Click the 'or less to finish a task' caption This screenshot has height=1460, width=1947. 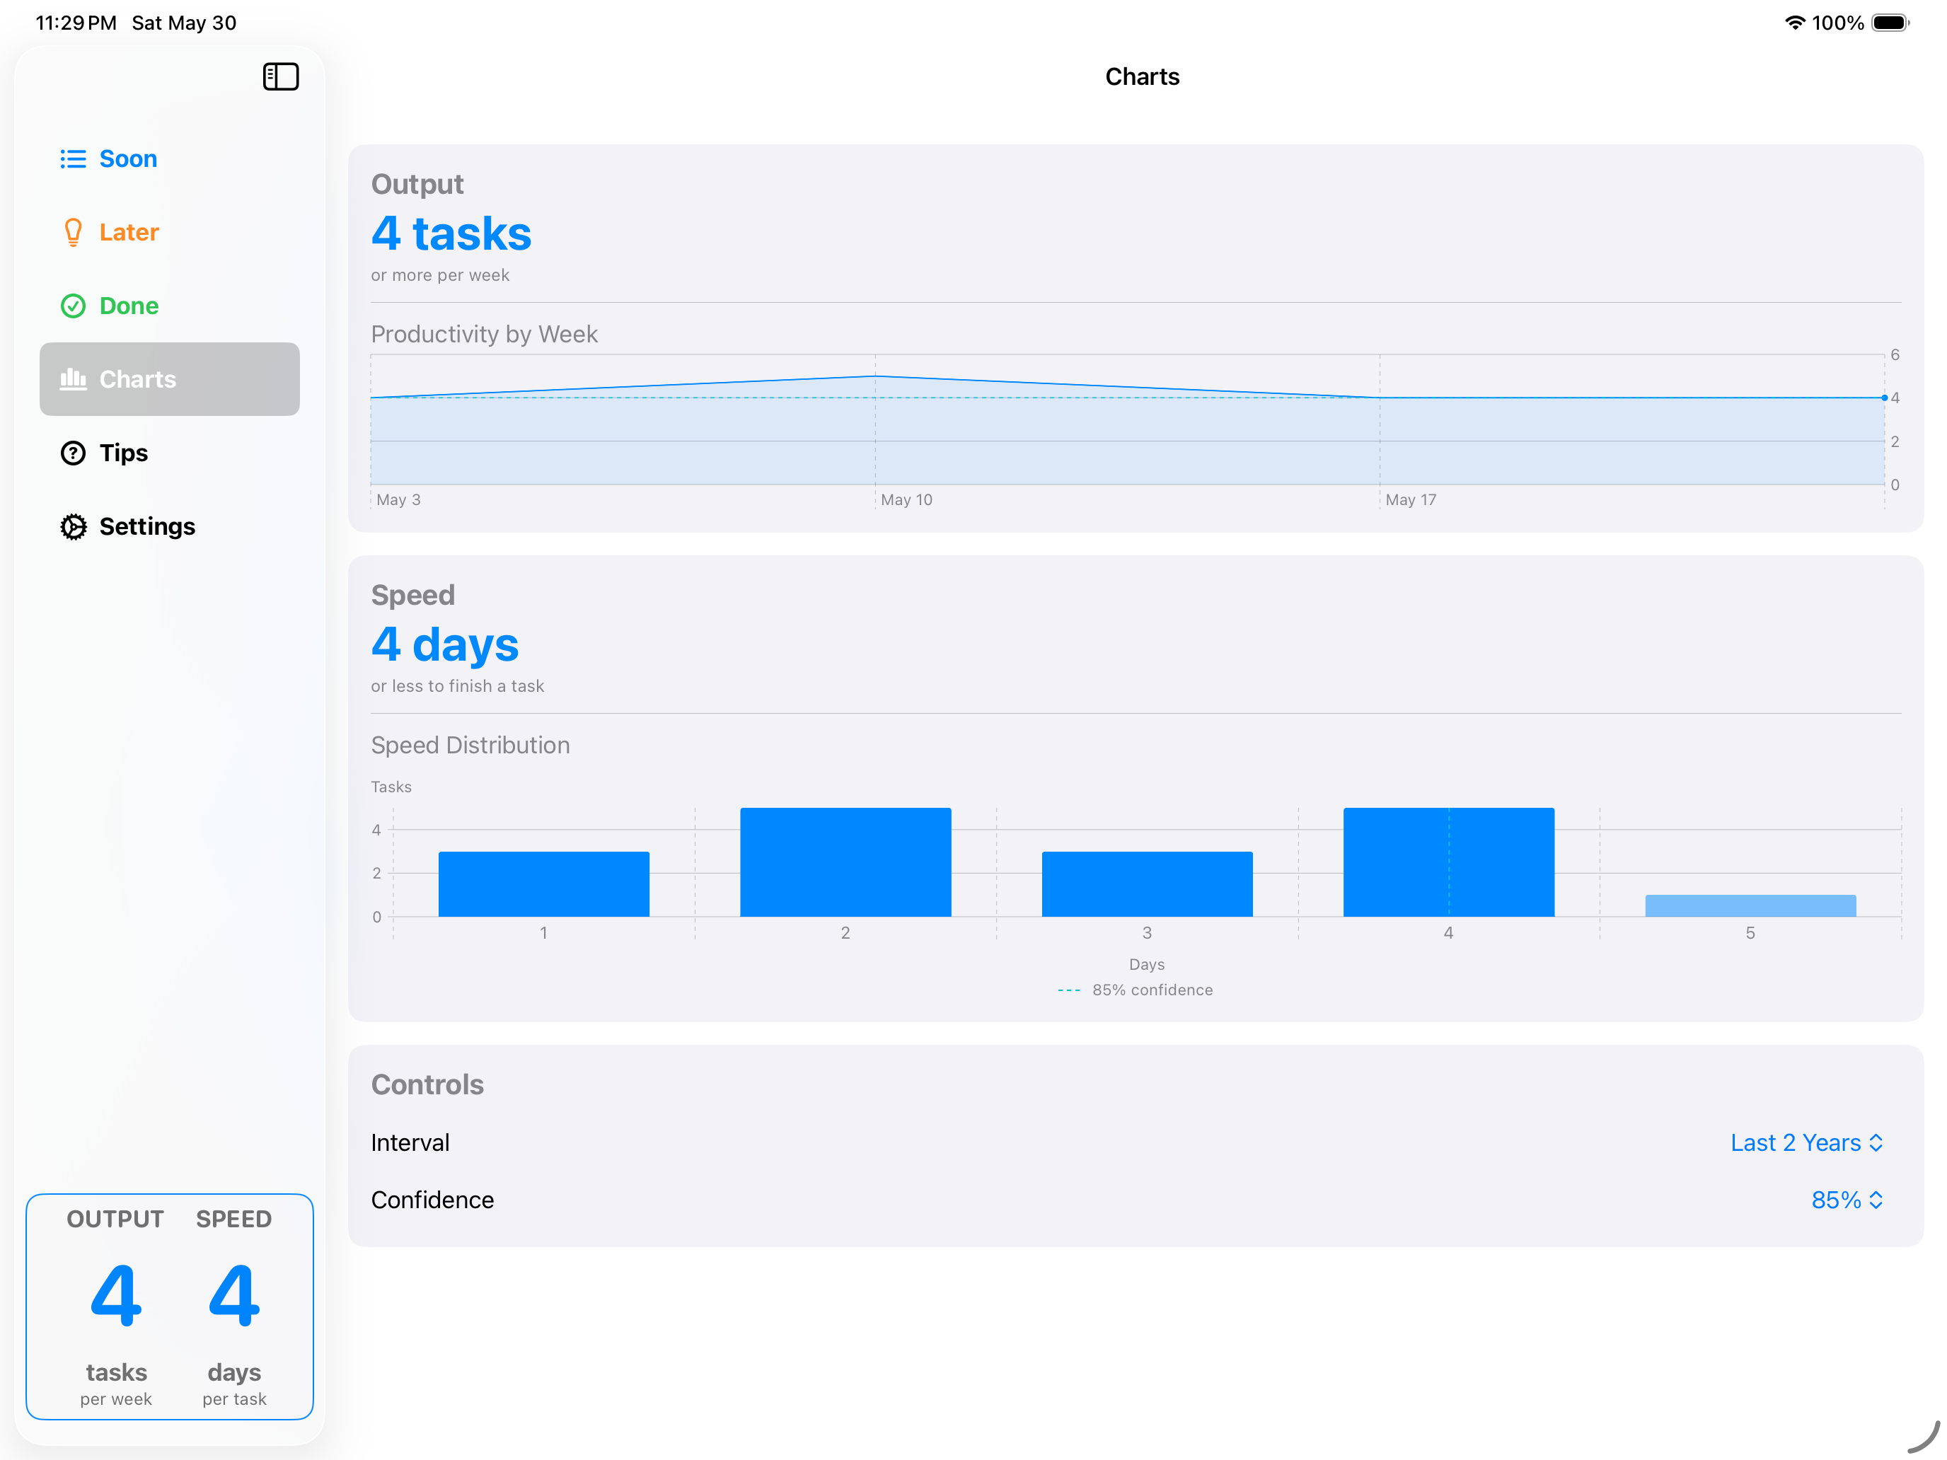457,686
